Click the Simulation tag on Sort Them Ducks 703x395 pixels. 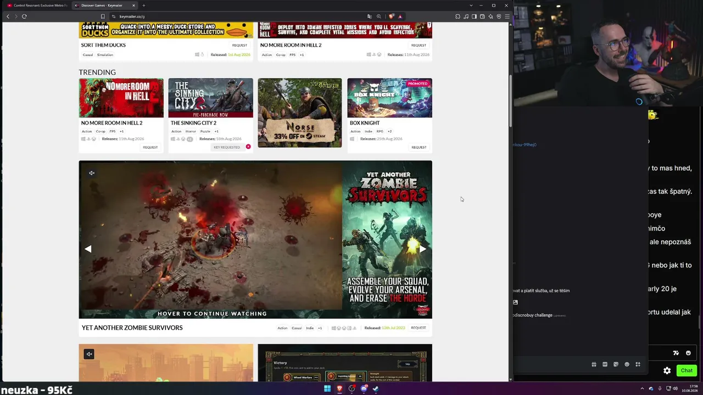pyautogui.click(x=105, y=55)
